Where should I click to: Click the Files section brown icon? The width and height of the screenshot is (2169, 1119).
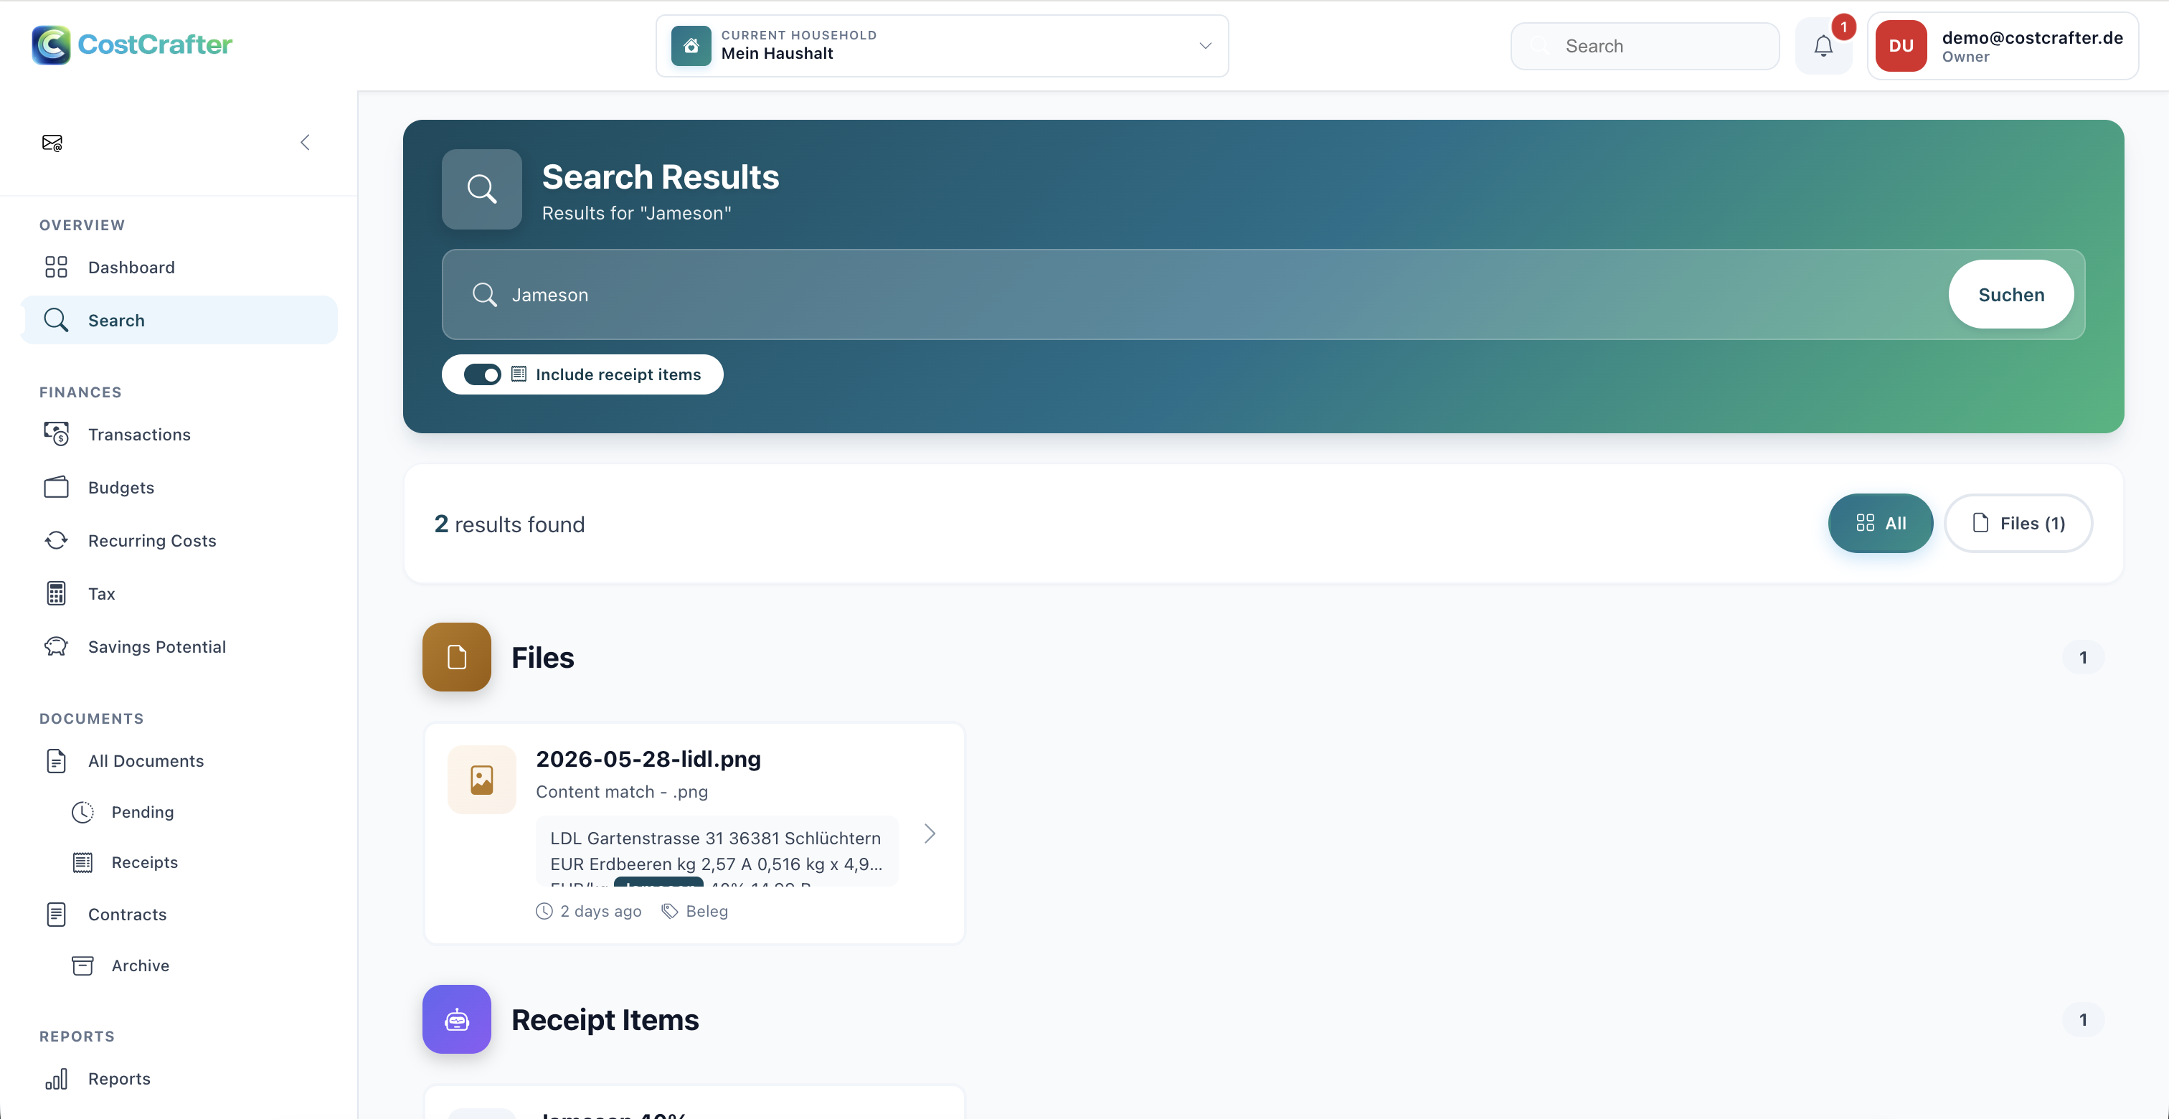point(456,658)
